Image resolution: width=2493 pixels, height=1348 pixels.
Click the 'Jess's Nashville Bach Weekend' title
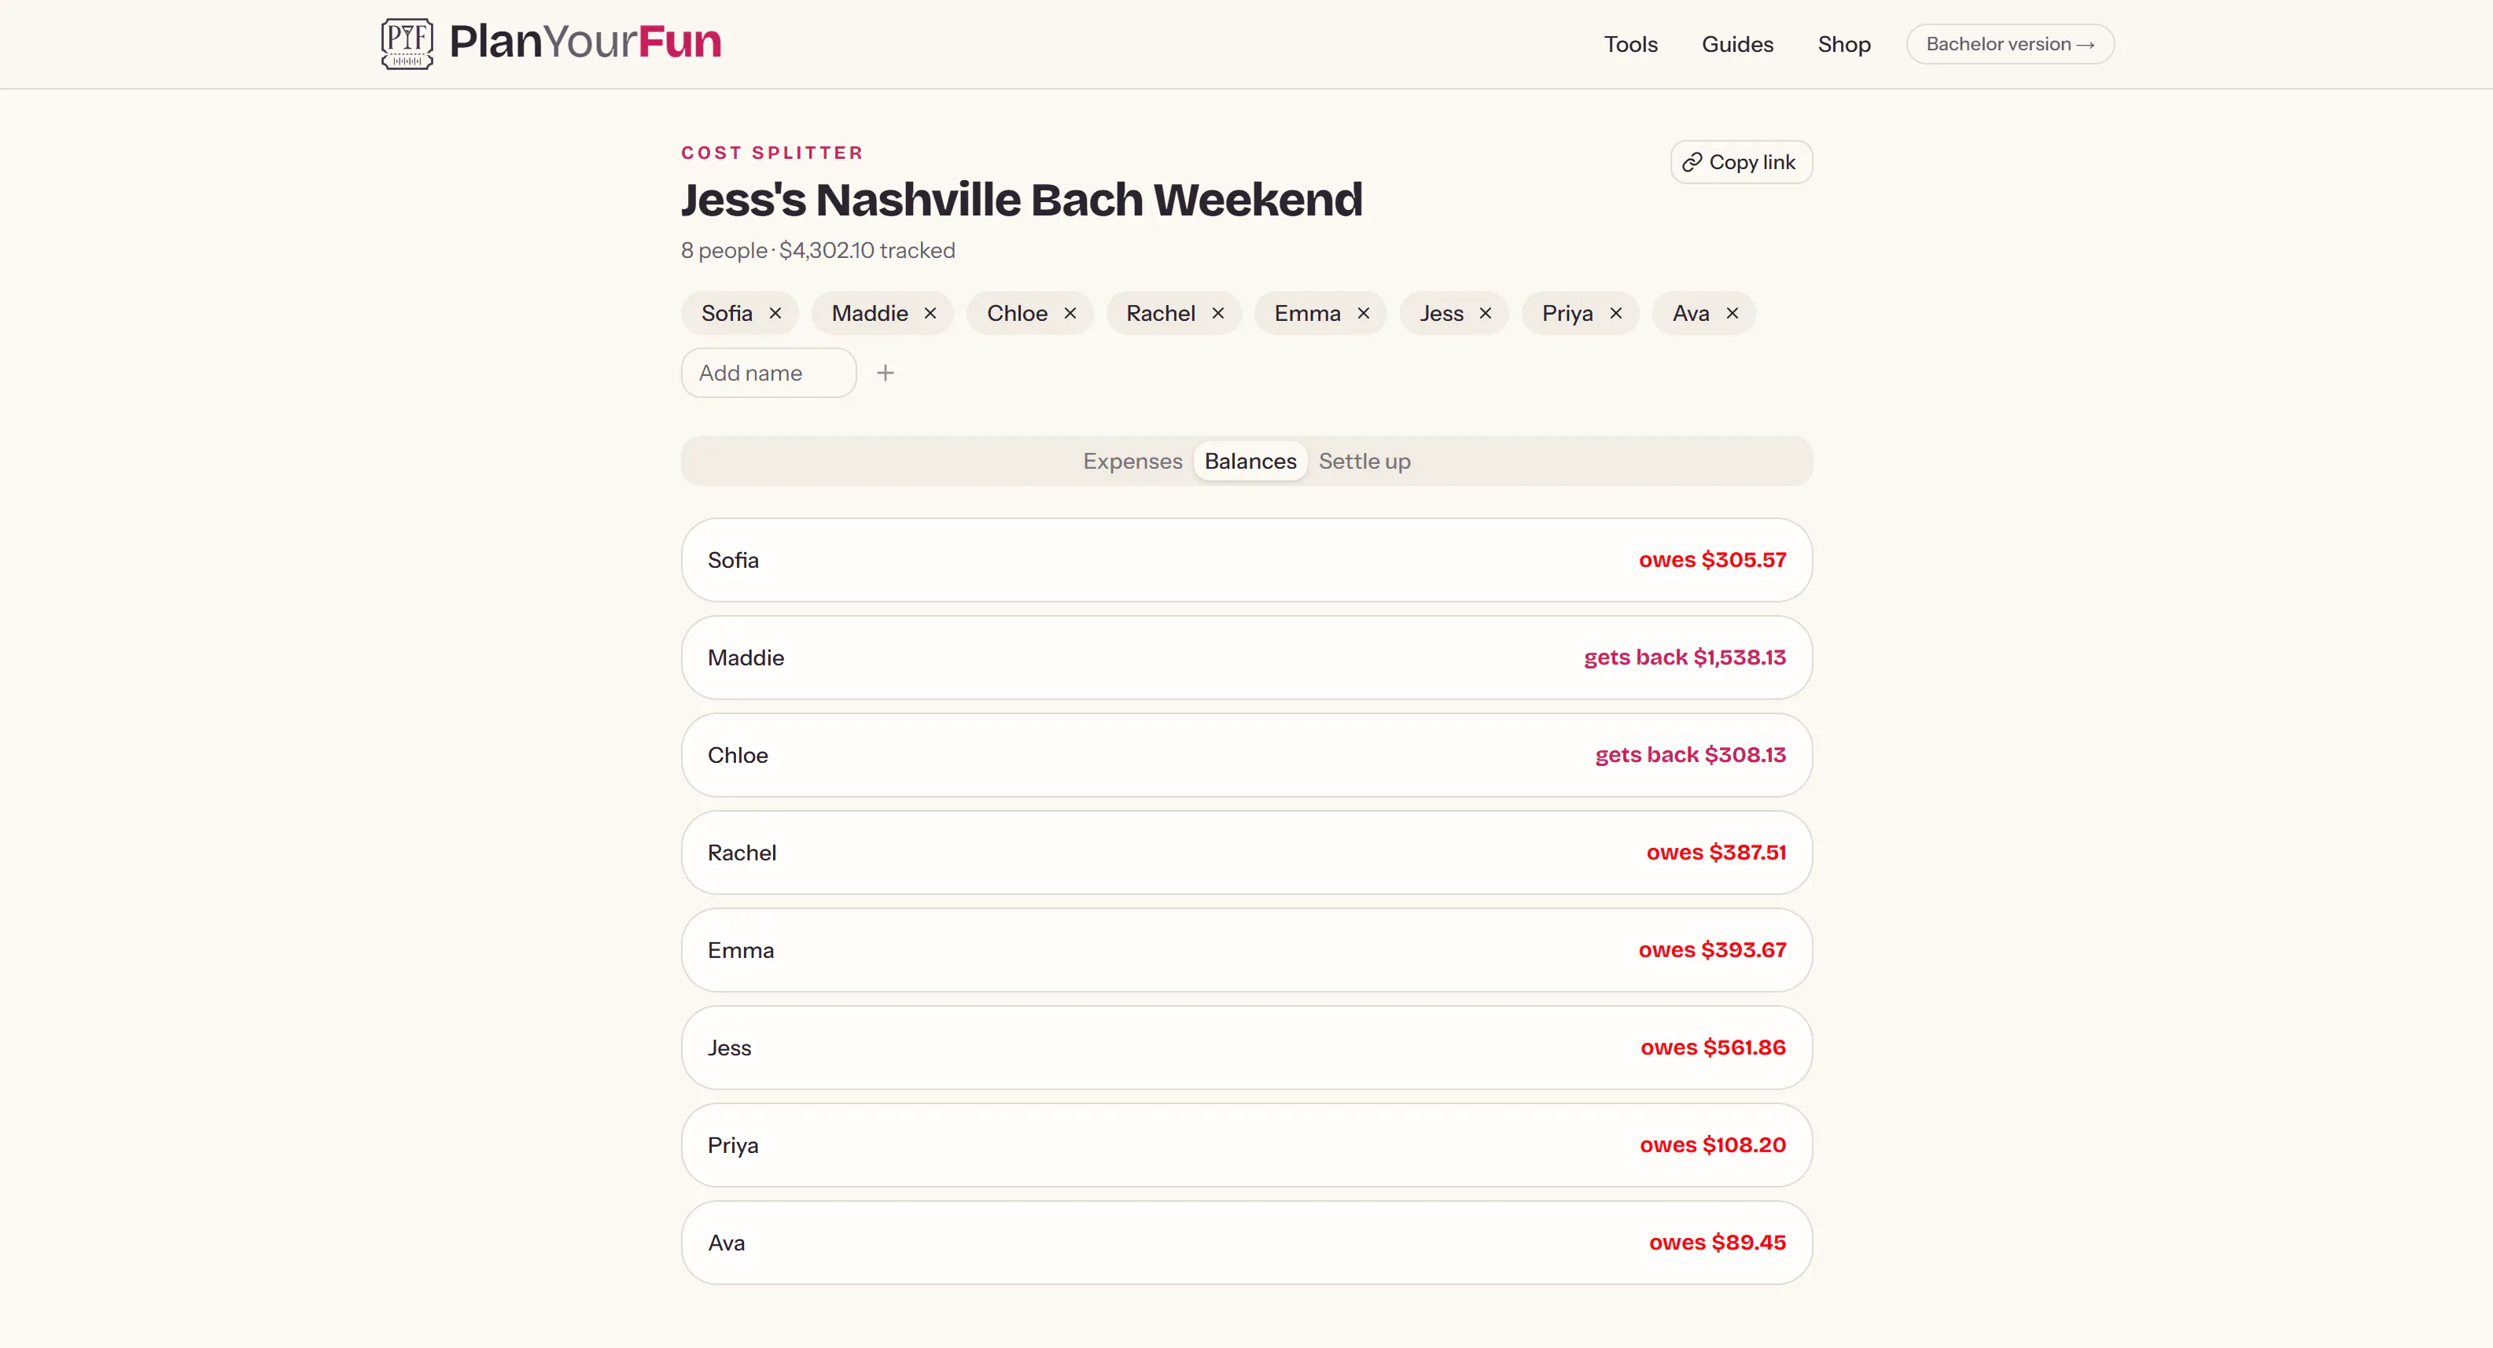click(1022, 199)
